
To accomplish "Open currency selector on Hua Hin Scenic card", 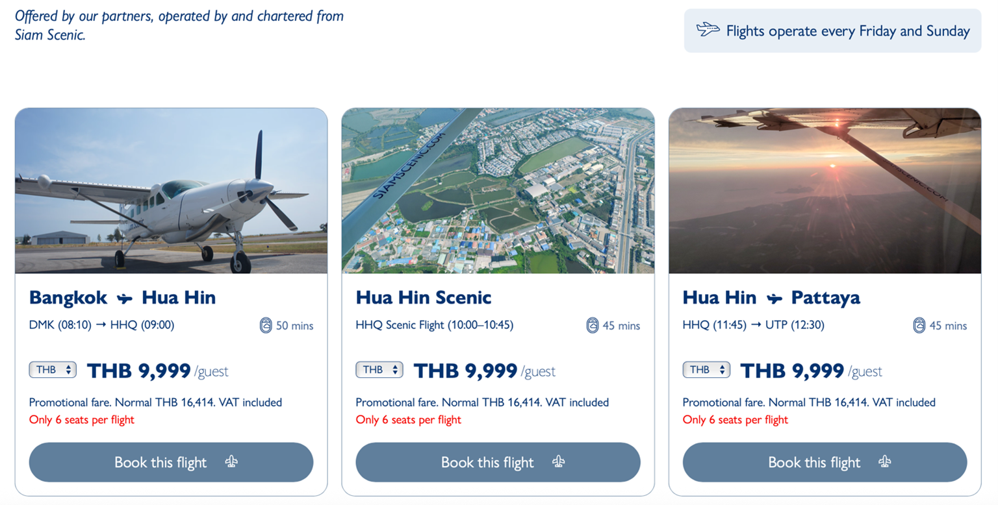I will tap(379, 370).
